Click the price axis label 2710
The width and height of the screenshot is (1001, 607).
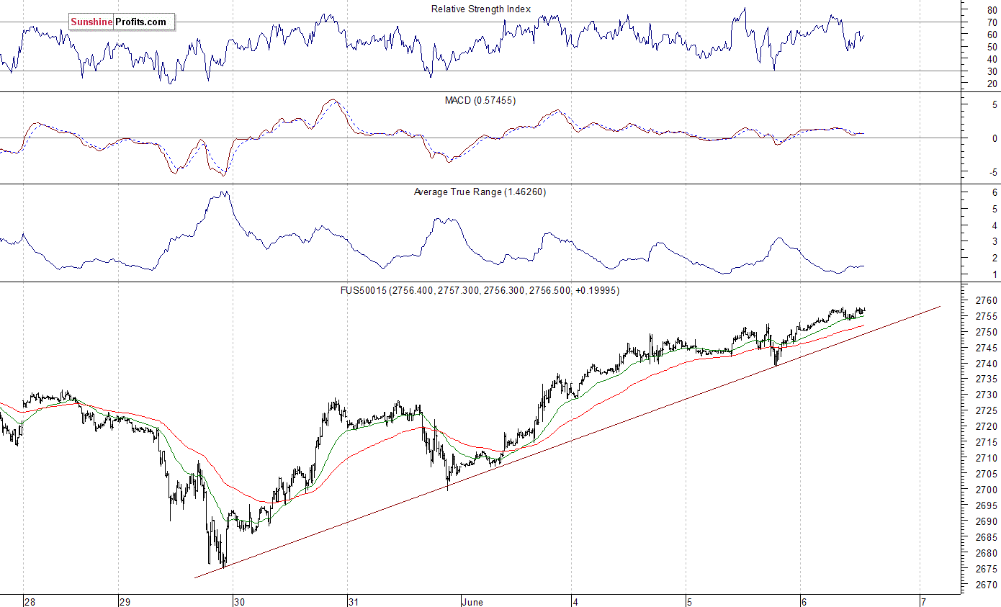(987, 458)
